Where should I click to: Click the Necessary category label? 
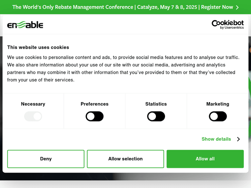33,104
